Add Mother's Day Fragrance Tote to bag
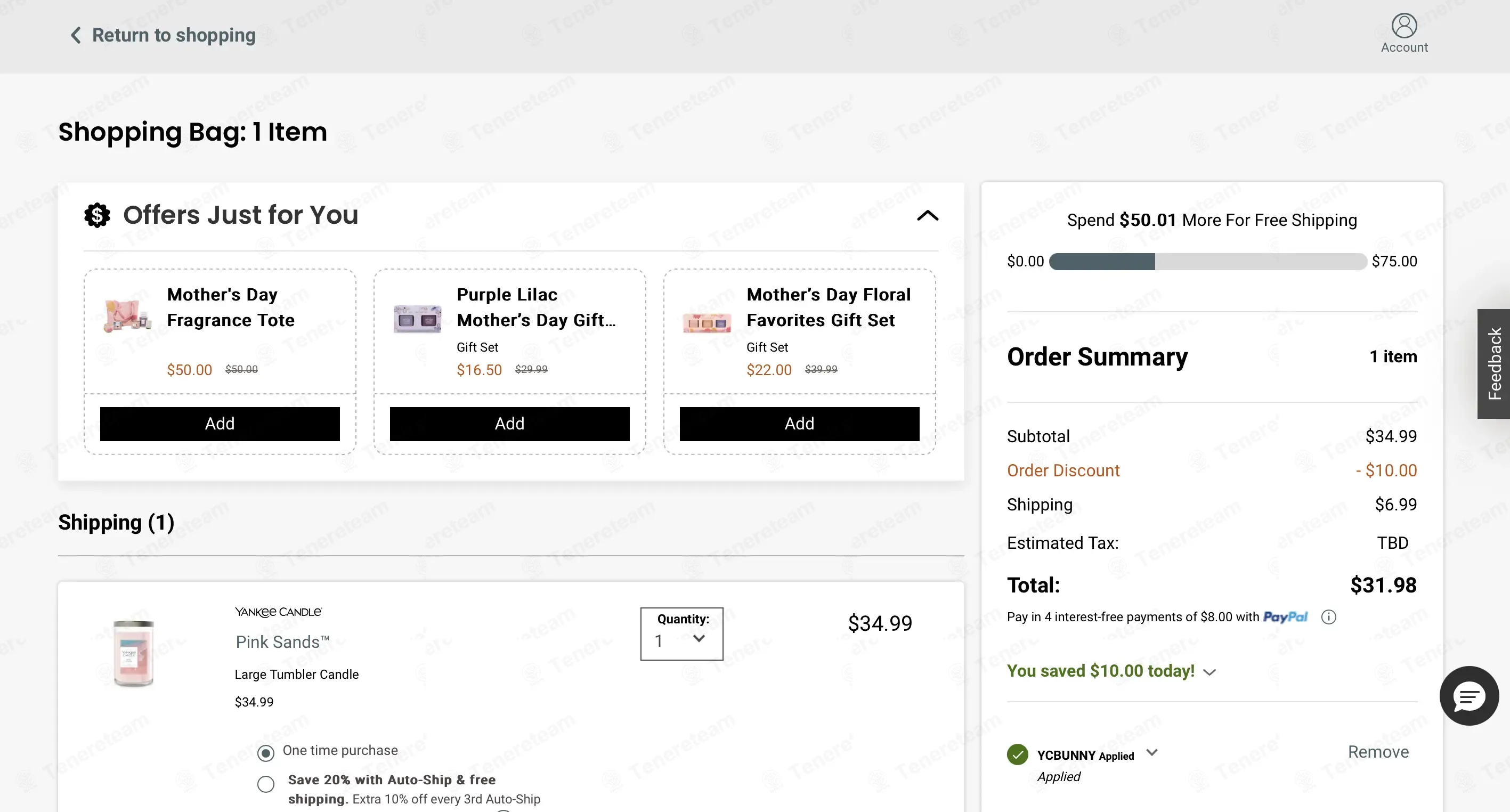 [220, 424]
